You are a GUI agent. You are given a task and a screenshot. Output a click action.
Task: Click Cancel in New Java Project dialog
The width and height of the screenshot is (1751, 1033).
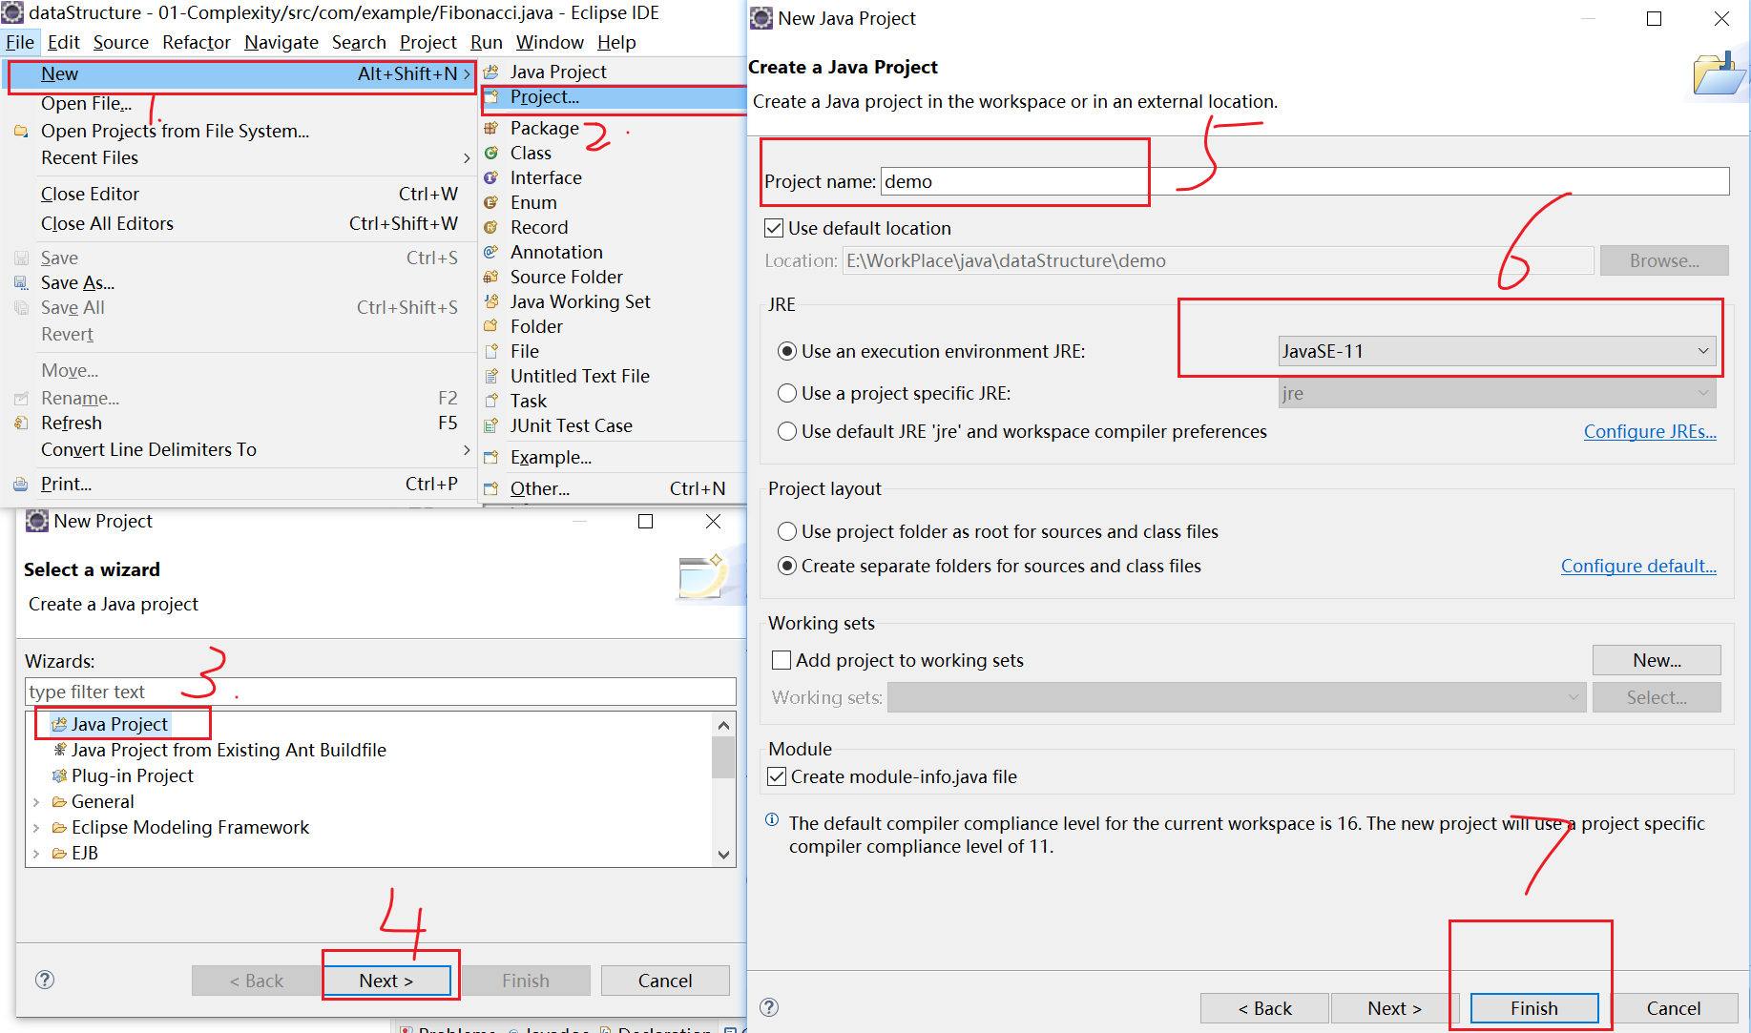click(x=1673, y=1008)
